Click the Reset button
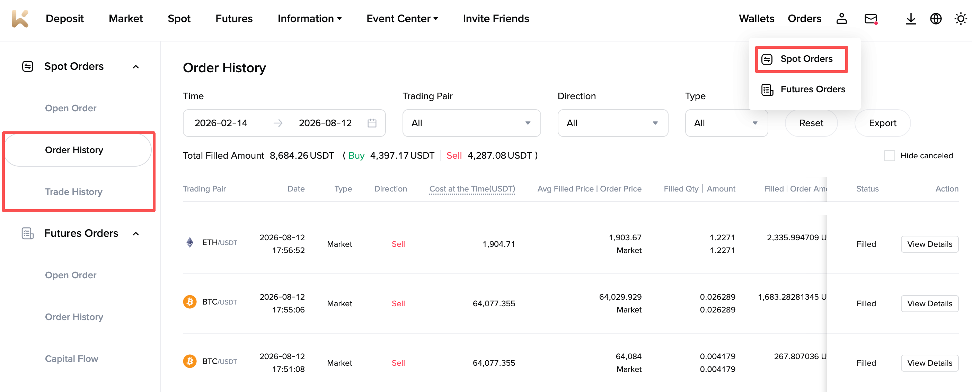 pos(811,123)
